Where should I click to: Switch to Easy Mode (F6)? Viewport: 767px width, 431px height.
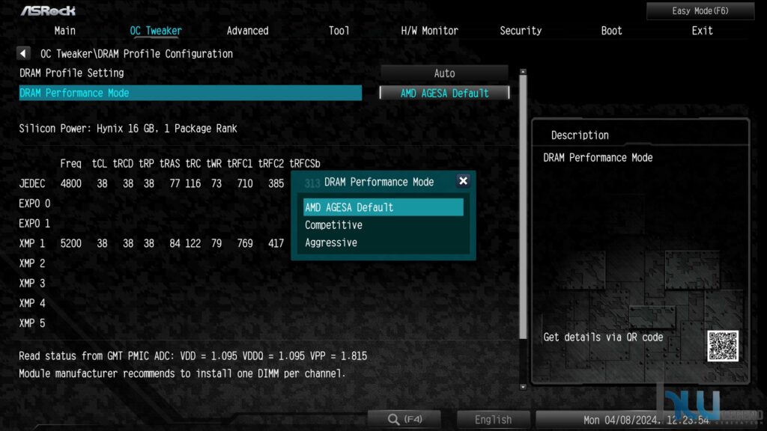pyautogui.click(x=700, y=10)
